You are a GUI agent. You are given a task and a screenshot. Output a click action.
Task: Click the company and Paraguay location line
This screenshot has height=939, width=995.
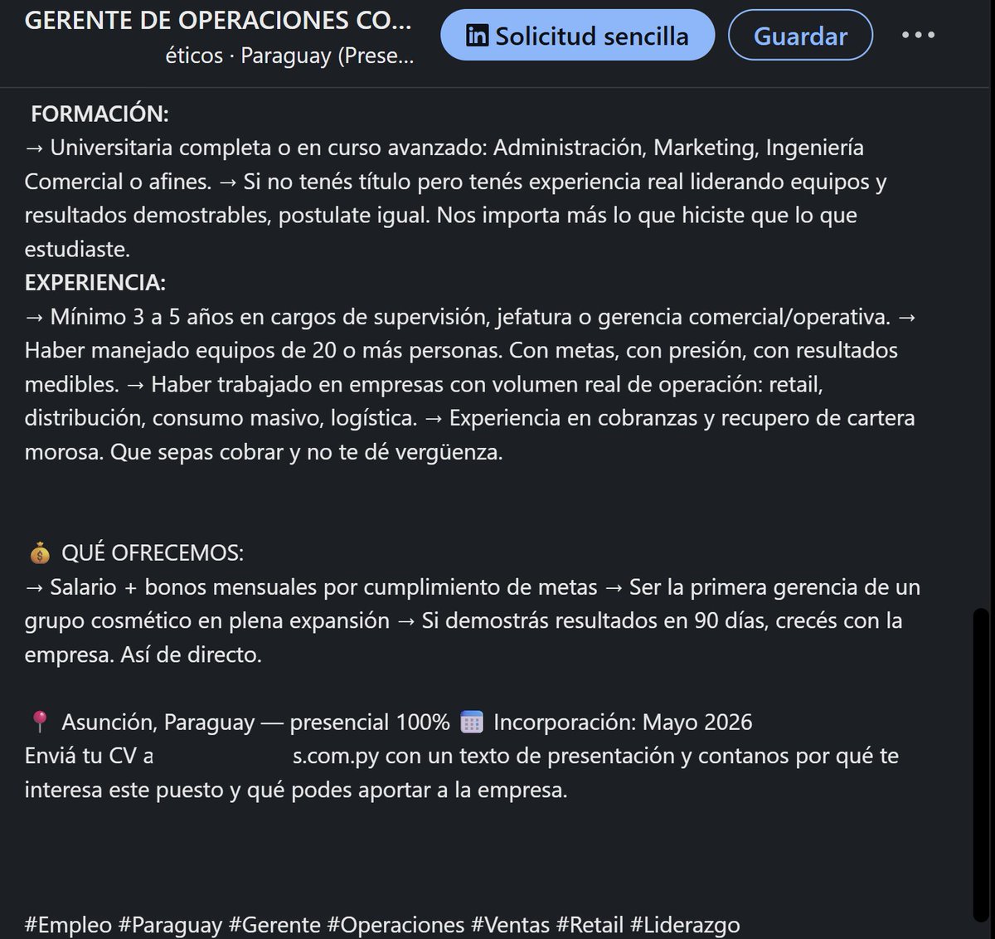[289, 56]
